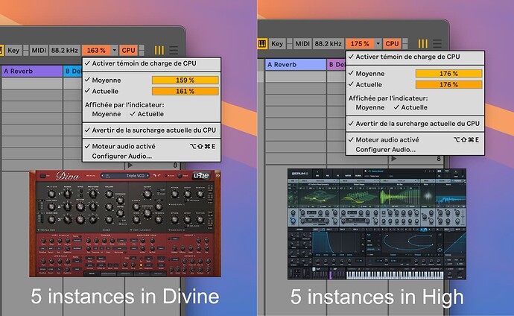Click next-preset arrow right of Triple VCO
The height and width of the screenshot is (316, 514).
click(147, 176)
